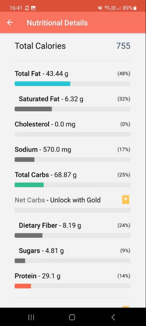Tap the Nutritional Details title

tap(57, 23)
